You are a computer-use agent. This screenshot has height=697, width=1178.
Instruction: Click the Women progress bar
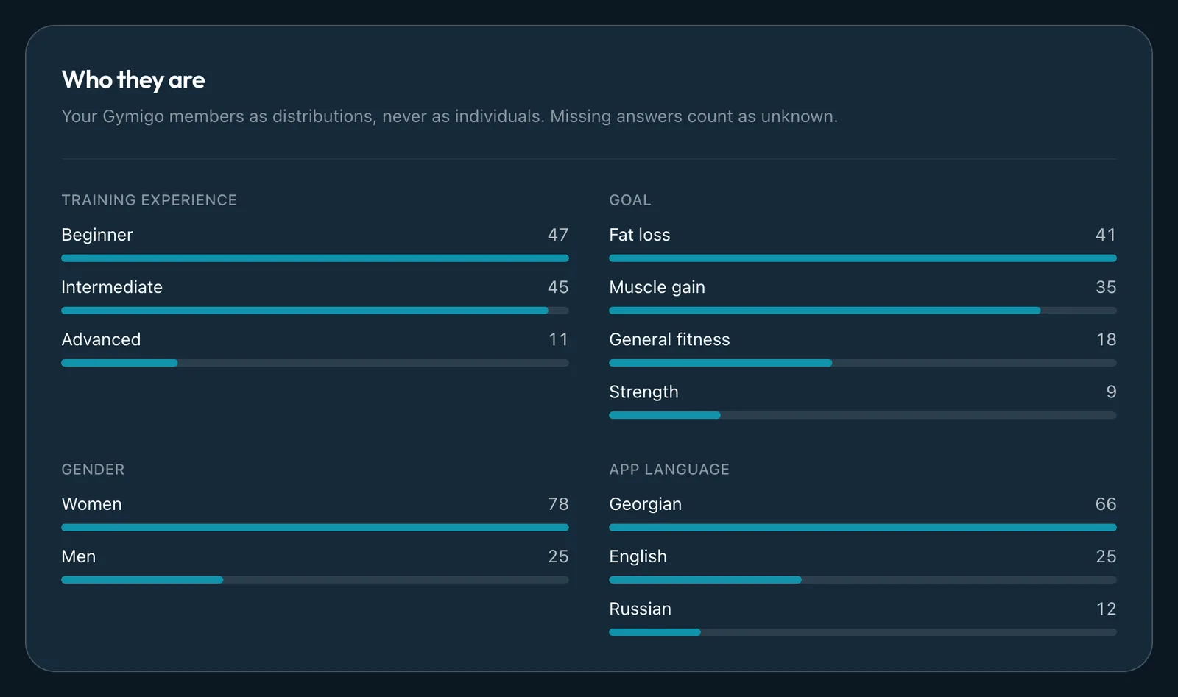[315, 528]
